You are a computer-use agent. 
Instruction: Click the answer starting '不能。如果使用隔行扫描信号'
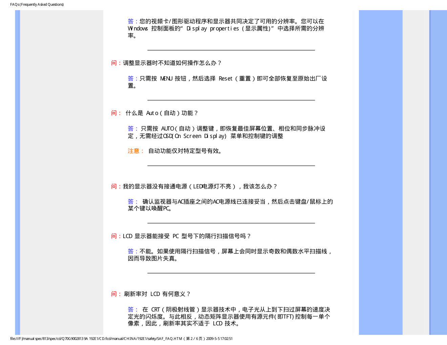click(x=230, y=255)
